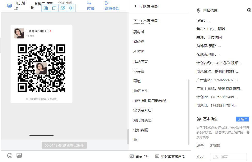Viewport: 252px width, 162px height.
Task: Click the 广告主id value
Action: [x=227, y=80]
